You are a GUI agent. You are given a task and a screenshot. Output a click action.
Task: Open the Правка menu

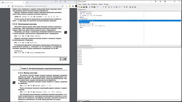pyautogui.click(x=84, y=4)
